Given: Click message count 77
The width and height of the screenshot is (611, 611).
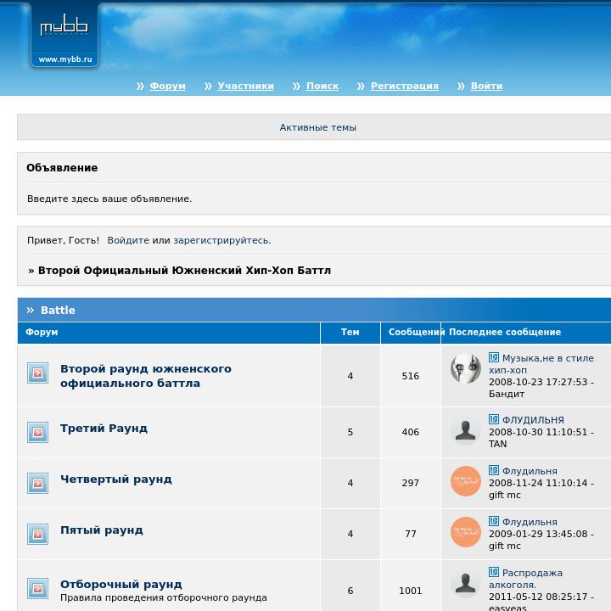Looking at the screenshot, I should pyautogui.click(x=411, y=534).
